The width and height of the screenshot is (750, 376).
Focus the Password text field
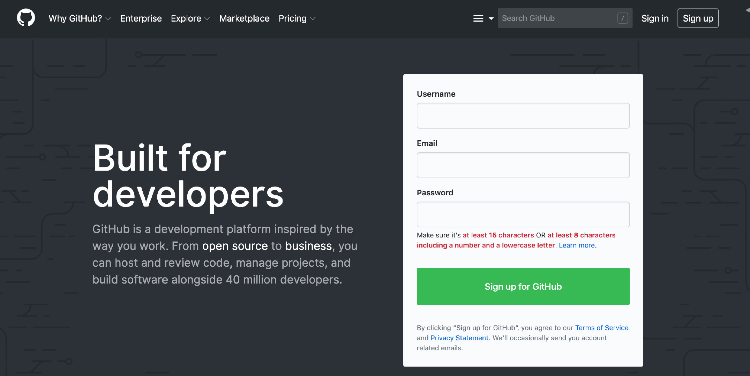[523, 214]
